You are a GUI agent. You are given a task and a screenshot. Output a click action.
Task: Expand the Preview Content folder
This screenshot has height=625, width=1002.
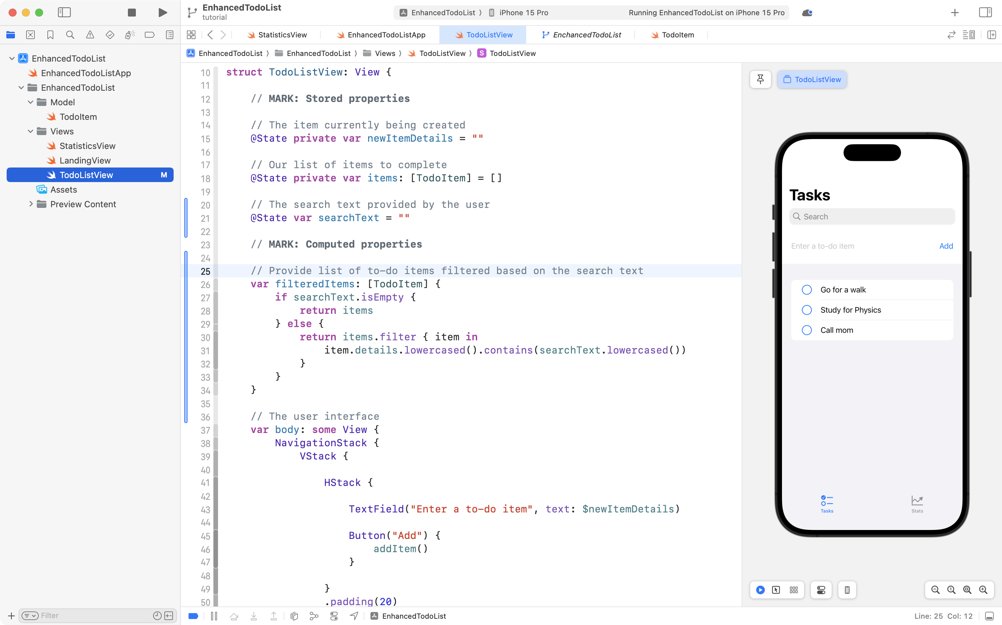pos(30,204)
